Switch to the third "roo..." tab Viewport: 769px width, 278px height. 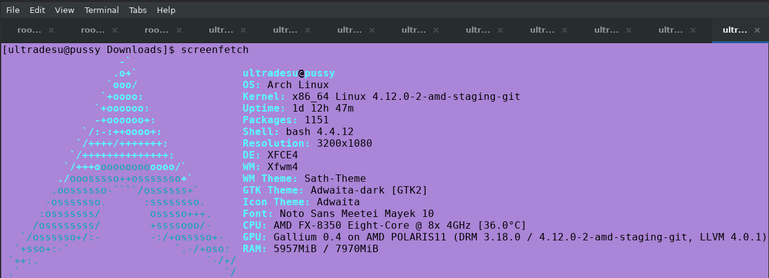157,30
